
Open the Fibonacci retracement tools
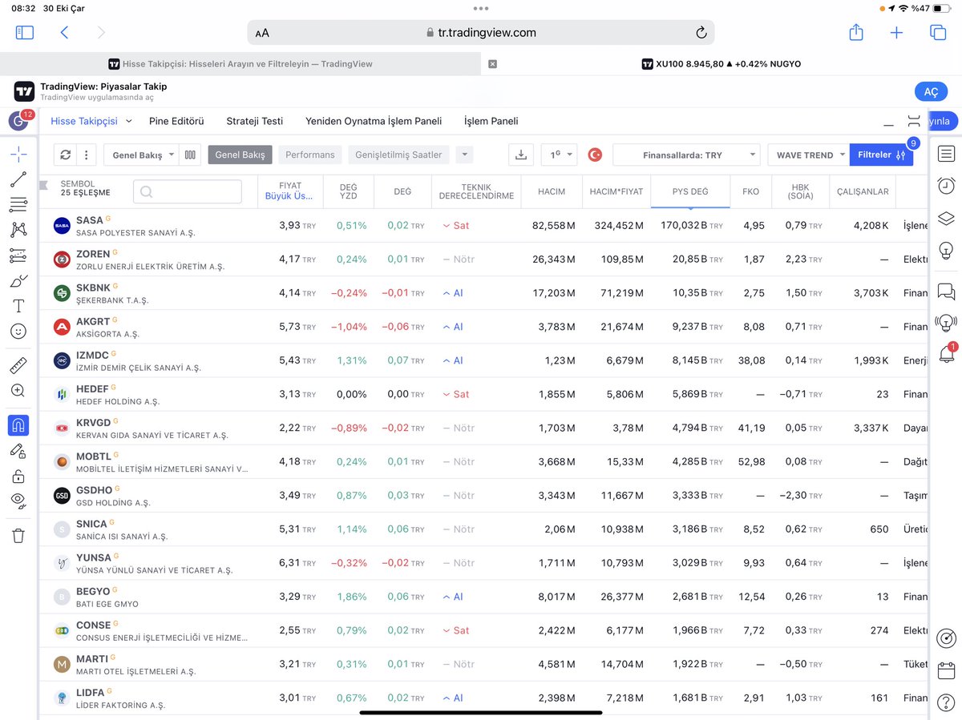pos(18,205)
